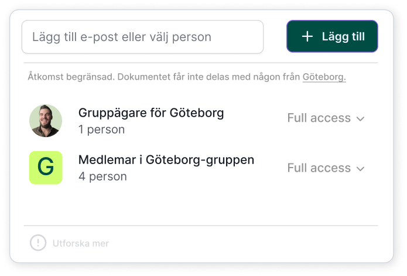407x276 pixels.
Task: Click the plus icon in Lägg till button
Action: tap(307, 37)
